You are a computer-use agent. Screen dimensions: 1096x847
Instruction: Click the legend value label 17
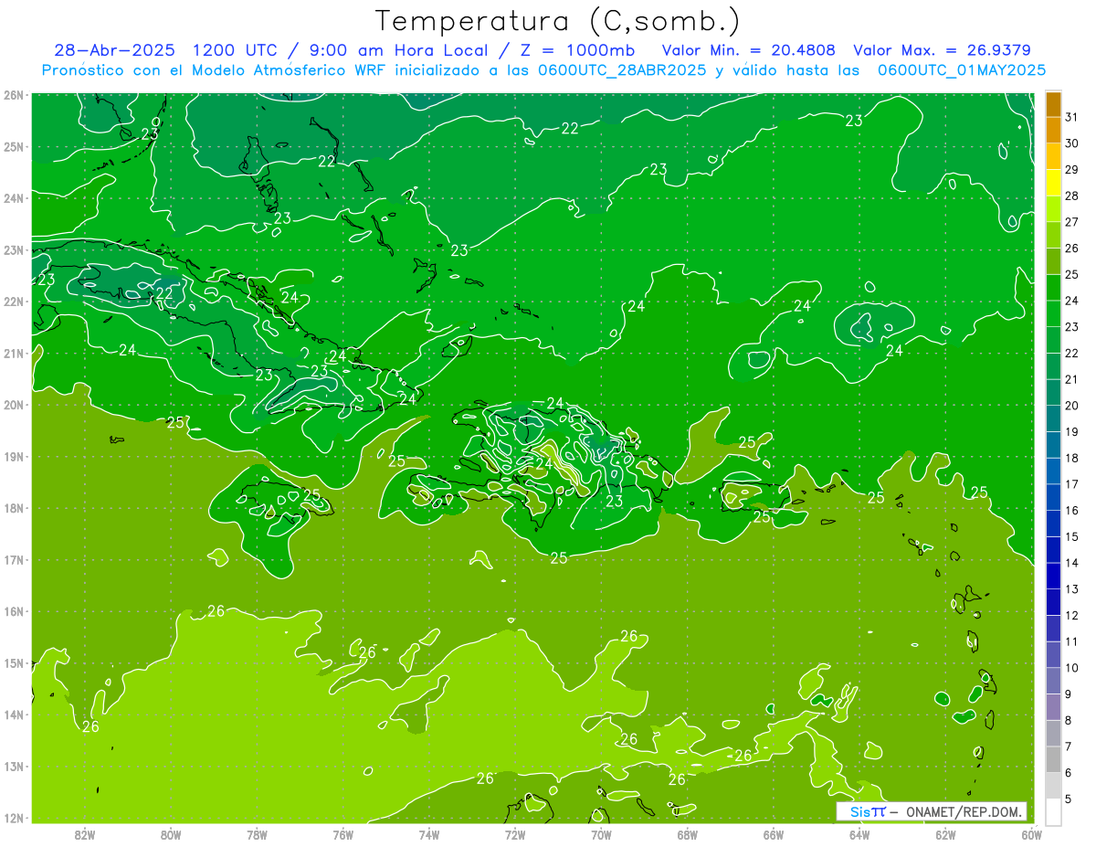tap(1071, 484)
